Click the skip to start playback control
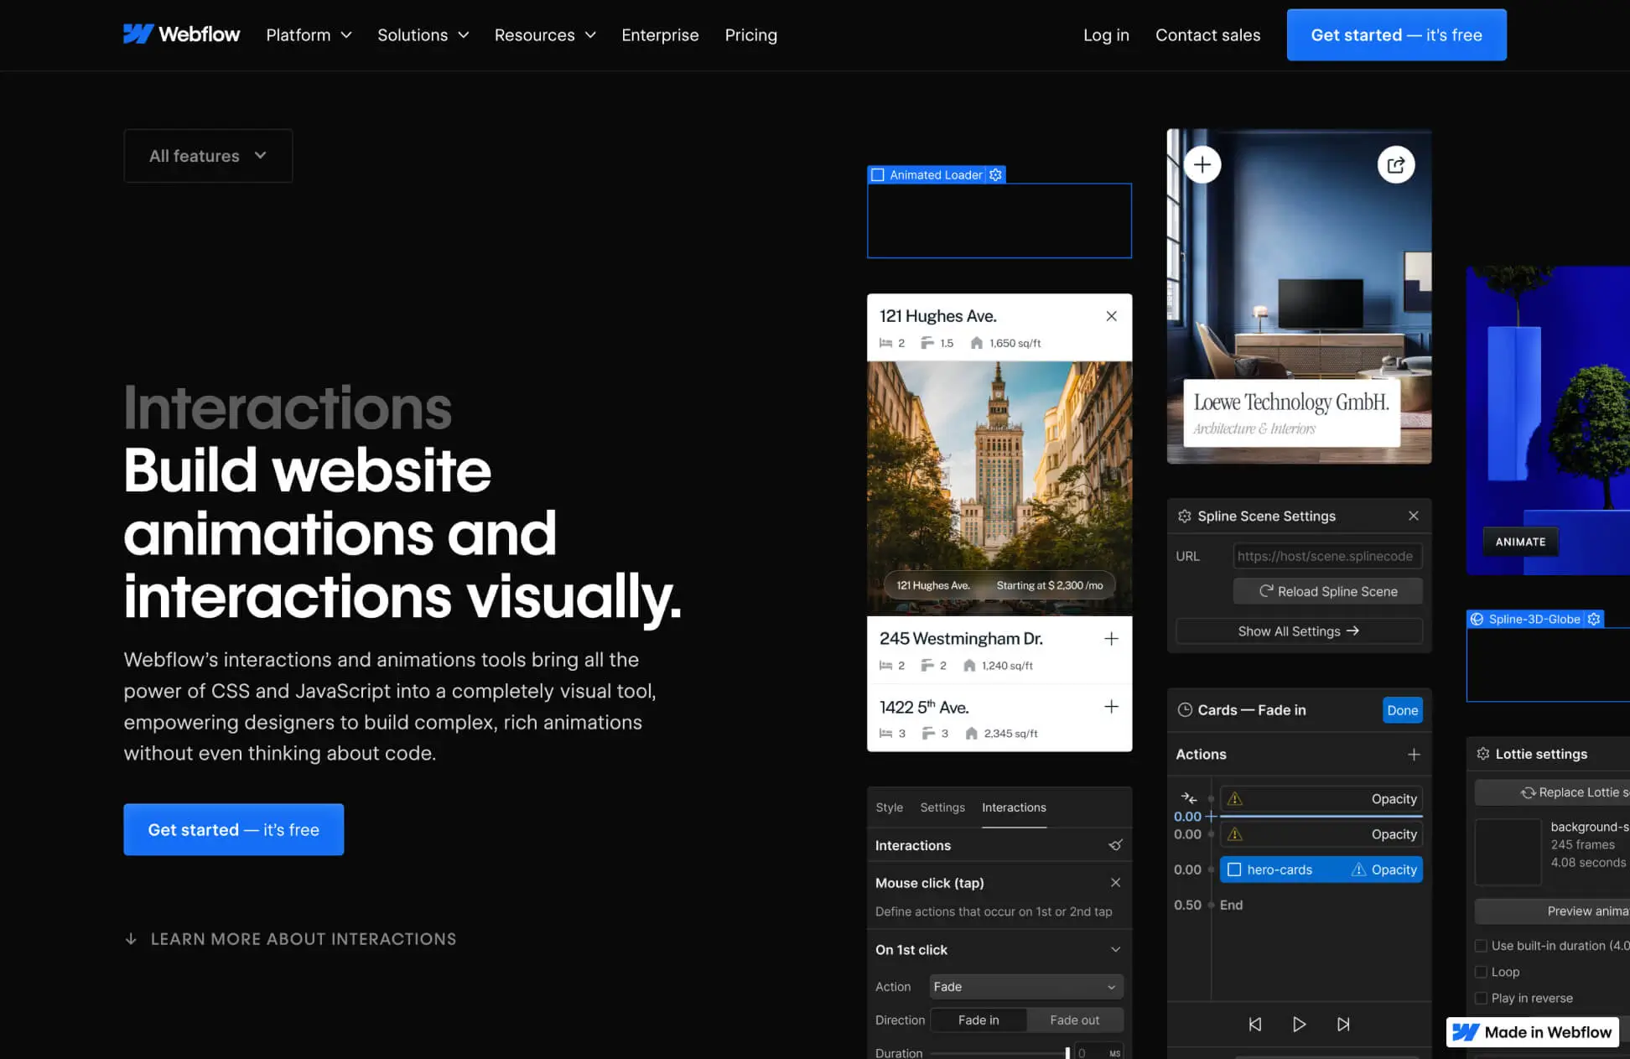Image resolution: width=1630 pixels, height=1059 pixels. click(x=1255, y=1025)
